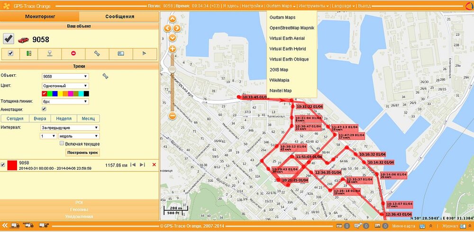Click the red car icon of unit 9058
This screenshot has width=474, height=232.
[23, 40]
